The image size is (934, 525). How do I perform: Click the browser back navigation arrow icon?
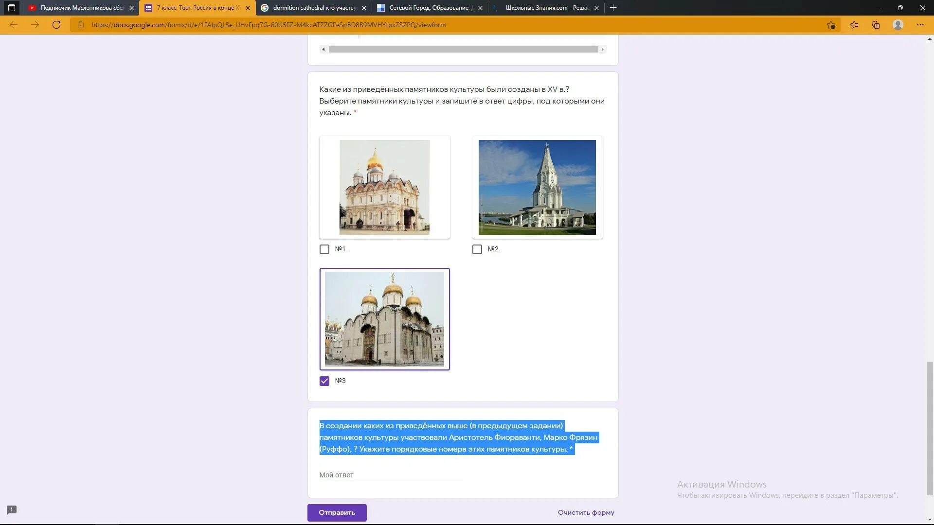(14, 24)
